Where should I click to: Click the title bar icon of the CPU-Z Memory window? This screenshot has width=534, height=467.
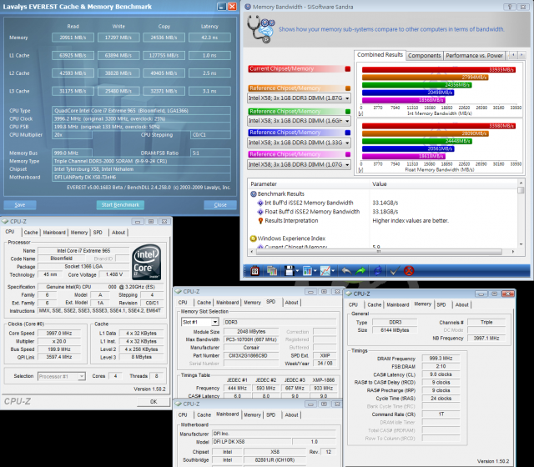pyautogui.click(x=349, y=294)
